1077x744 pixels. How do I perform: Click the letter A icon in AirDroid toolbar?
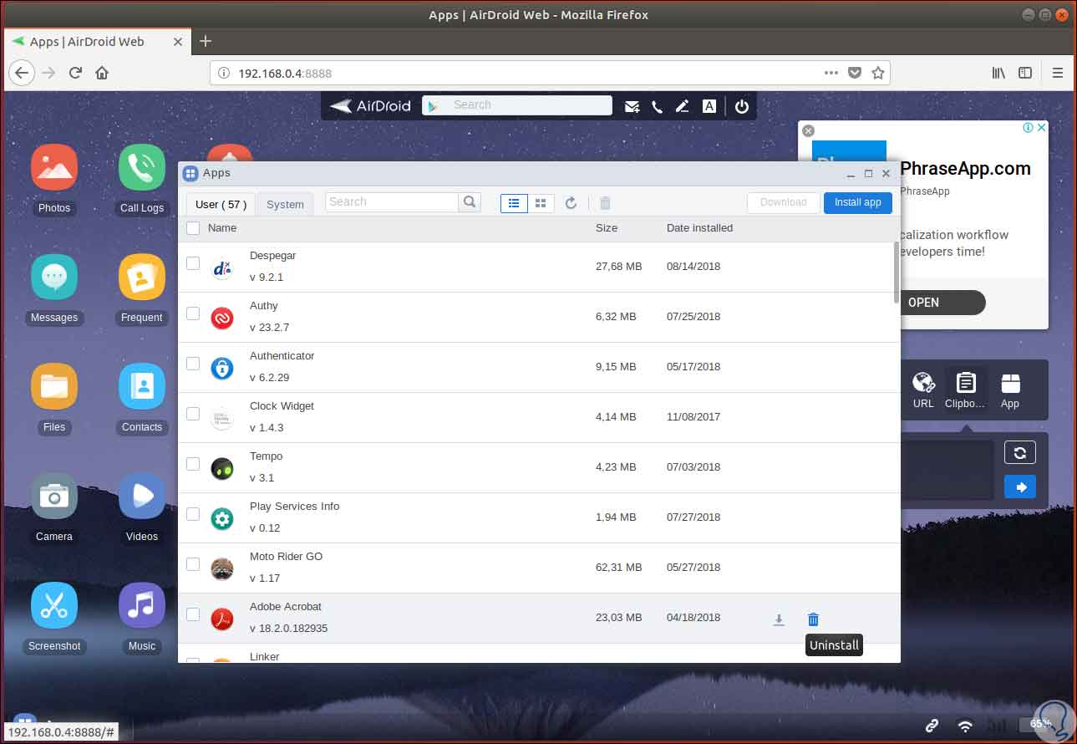[709, 106]
